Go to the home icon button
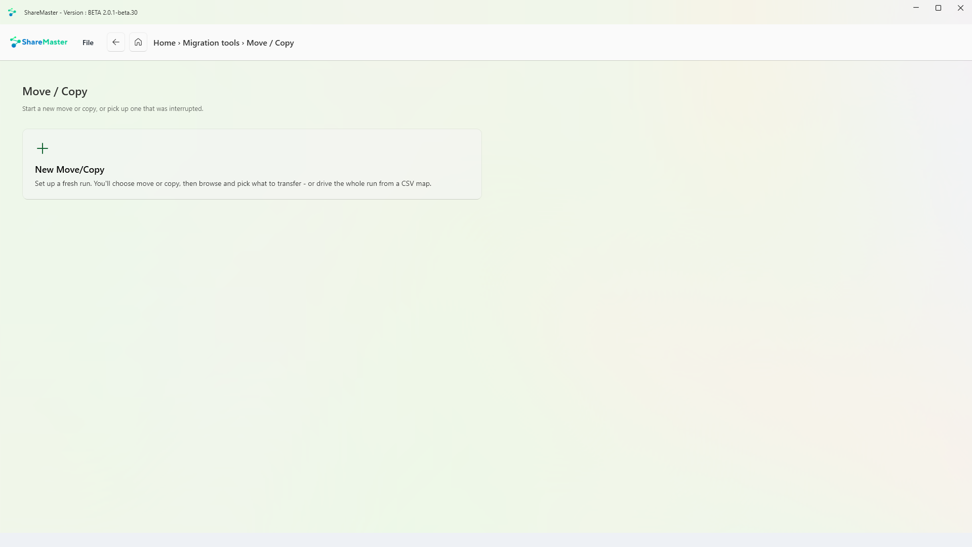972x547 pixels. 138,43
